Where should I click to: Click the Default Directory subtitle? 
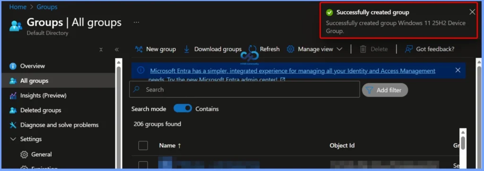pos(48,33)
